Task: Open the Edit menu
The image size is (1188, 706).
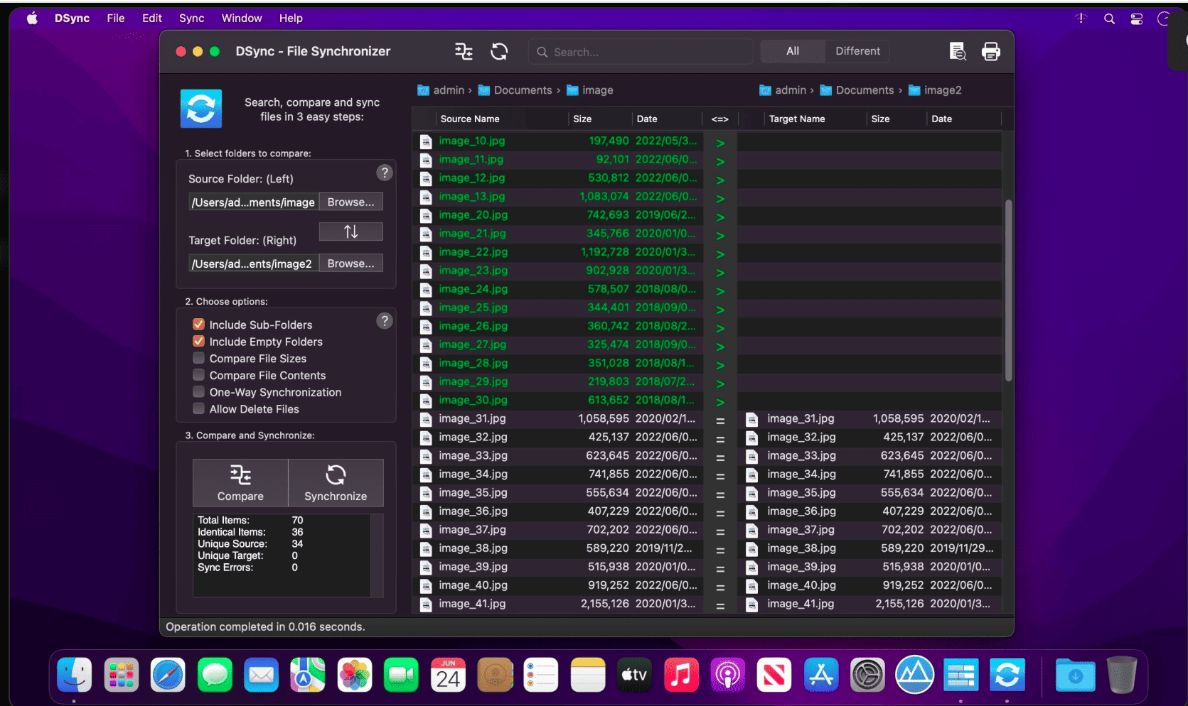Action: click(x=152, y=18)
